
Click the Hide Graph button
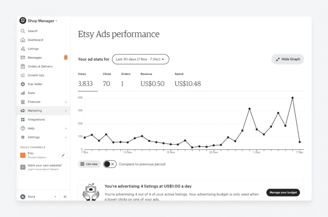(288, 59)
